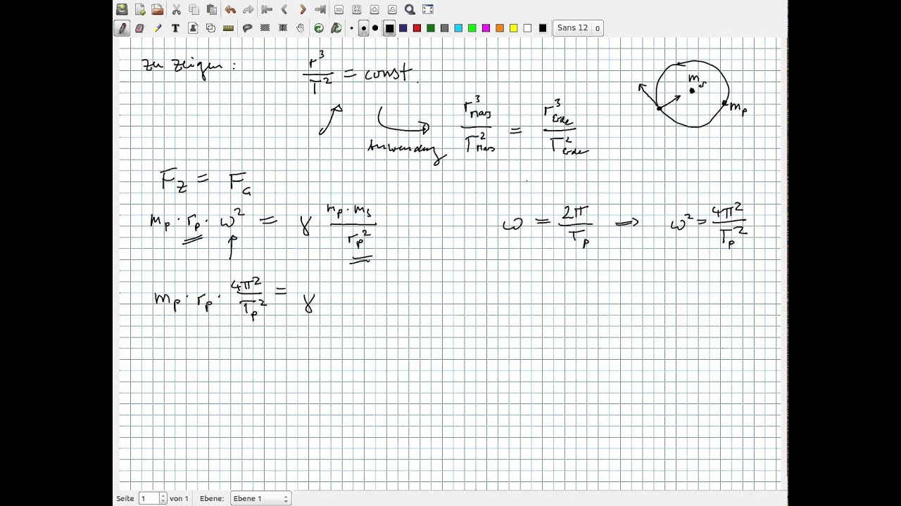
Task: Create a new journal file
Action: [140, 9]
